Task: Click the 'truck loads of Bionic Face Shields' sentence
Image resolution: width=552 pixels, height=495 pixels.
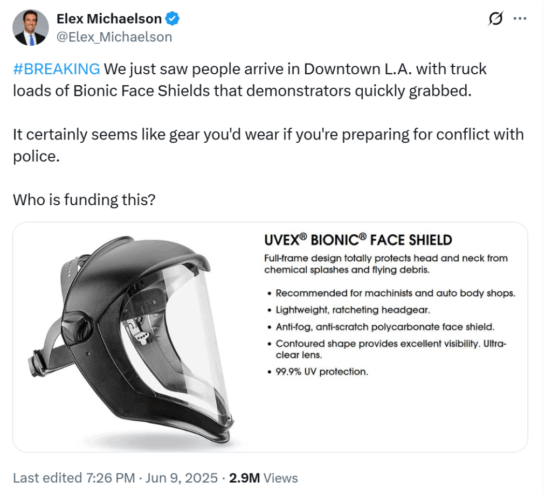Action: click(x=250, y=80)
